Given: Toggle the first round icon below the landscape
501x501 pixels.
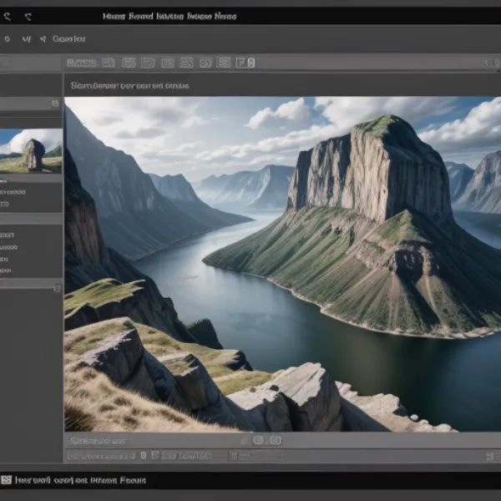Looking at the screenshot, I should [x=258, y=440].
